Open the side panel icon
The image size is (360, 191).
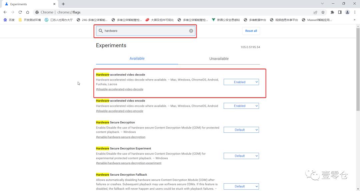coord(340,12)
